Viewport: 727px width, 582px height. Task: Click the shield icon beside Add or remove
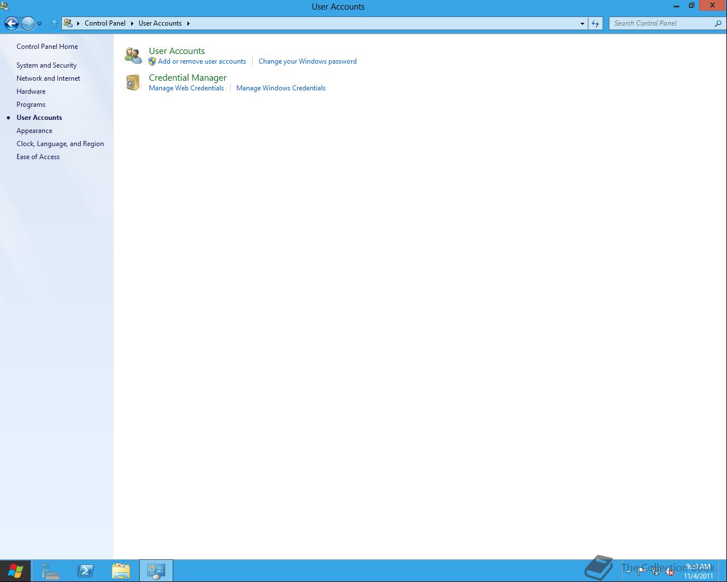click(x=152, y=61)
